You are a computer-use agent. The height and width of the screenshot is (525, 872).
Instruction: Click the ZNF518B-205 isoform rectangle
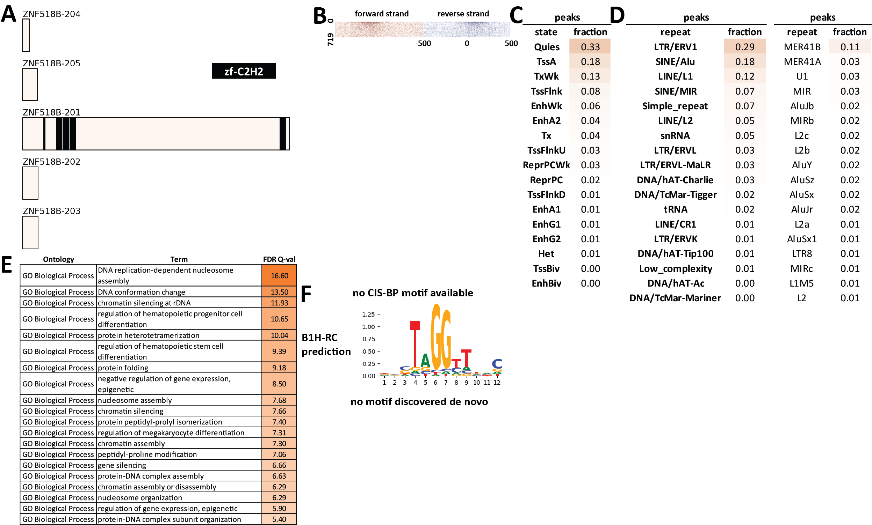tap(30, 84)
